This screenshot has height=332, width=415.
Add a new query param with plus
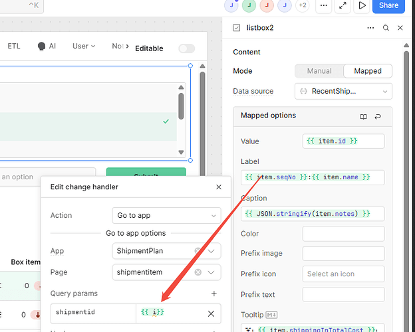(214, 293)
